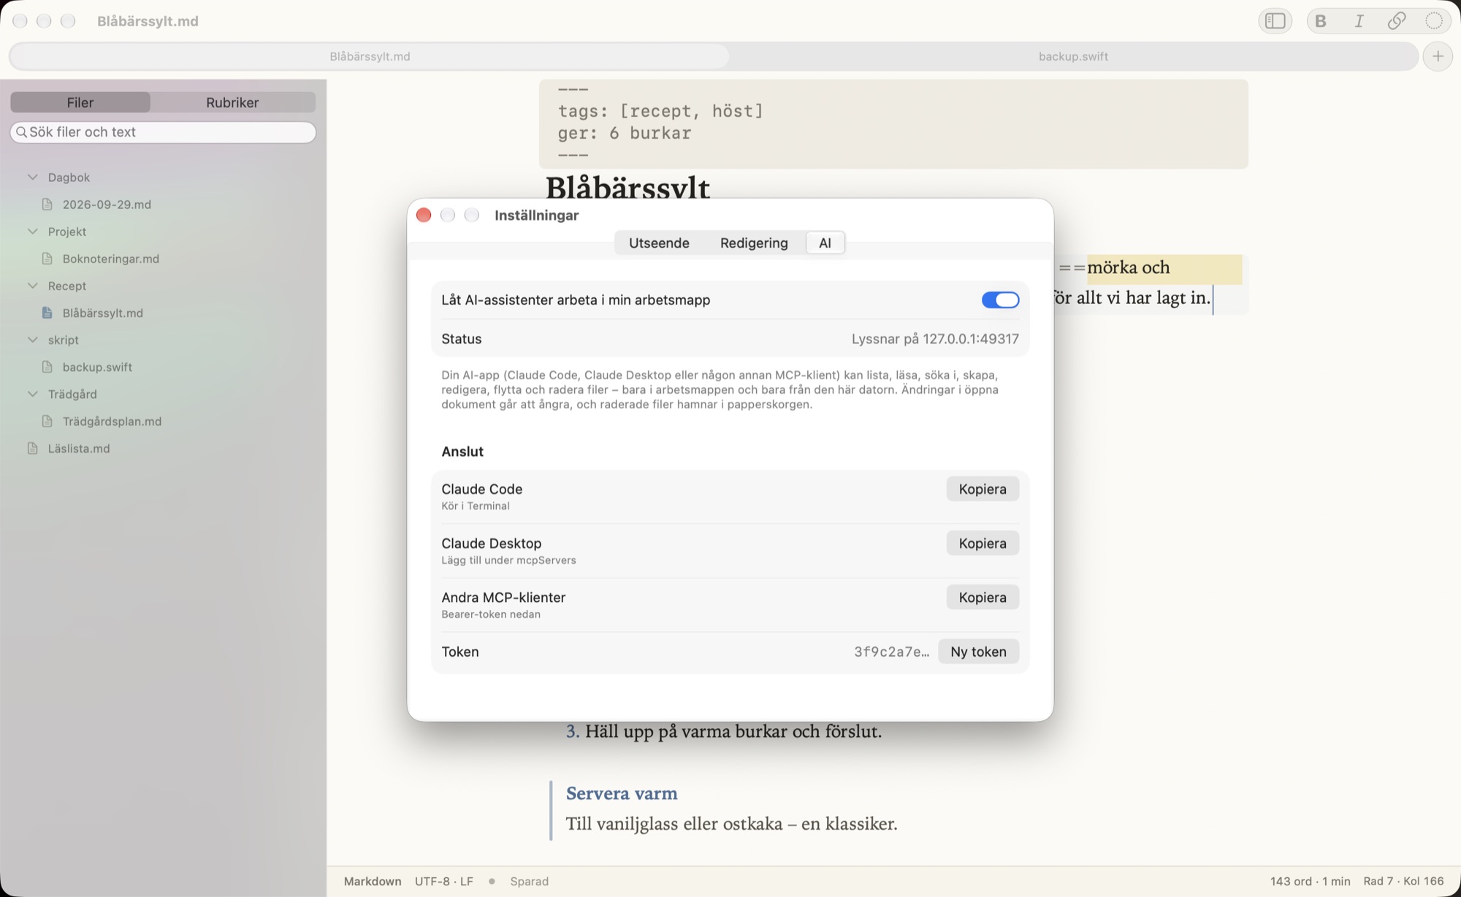Copy Claude Code connection command
1461x897 pixels.
pyautogui.click(x=983, y=489)
